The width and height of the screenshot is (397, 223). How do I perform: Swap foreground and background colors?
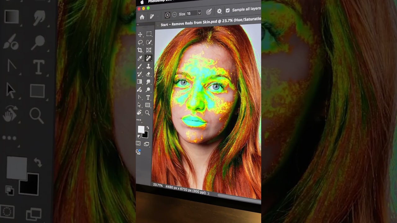point(148,128)
